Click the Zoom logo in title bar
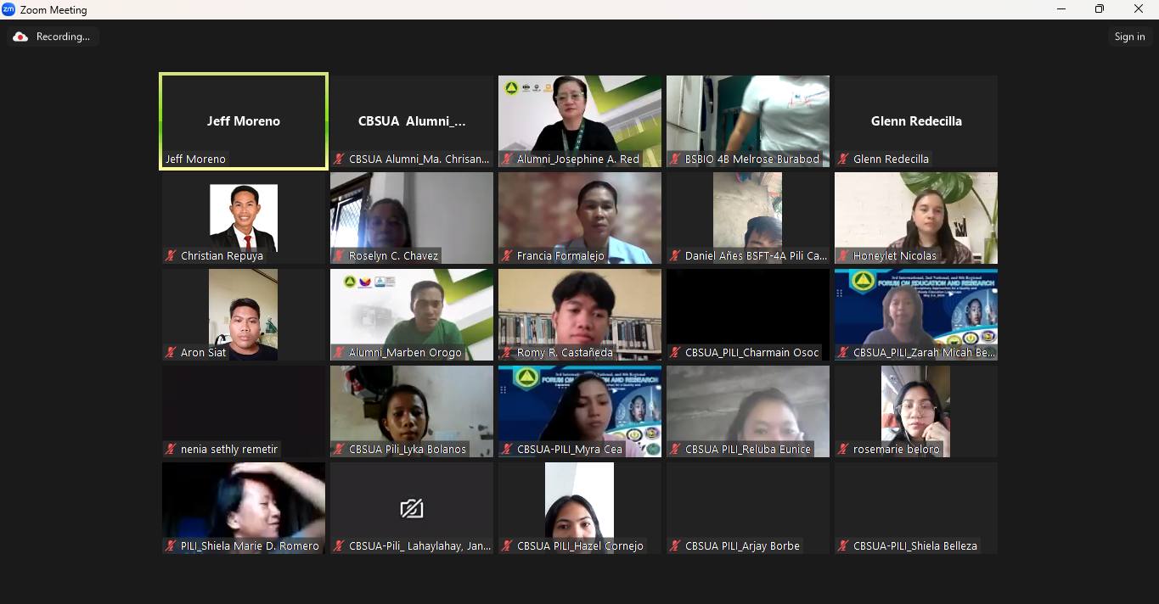 pos(9,9)
